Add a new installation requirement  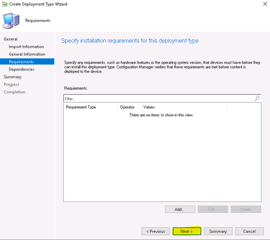coord(180,209)
